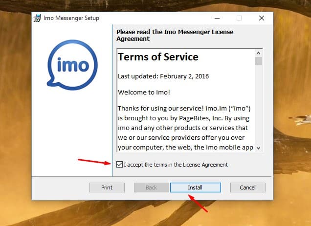
Task: Click the Terms of Service heading
Action: pyautogui.click(x=158, y=57)
